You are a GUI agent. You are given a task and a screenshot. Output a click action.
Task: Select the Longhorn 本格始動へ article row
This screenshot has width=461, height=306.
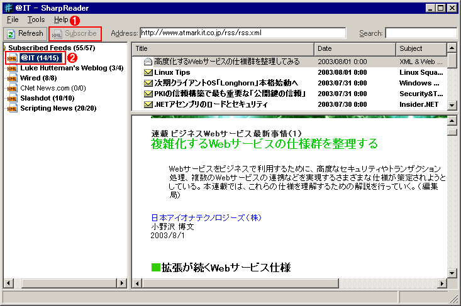(x=289, y=83)
